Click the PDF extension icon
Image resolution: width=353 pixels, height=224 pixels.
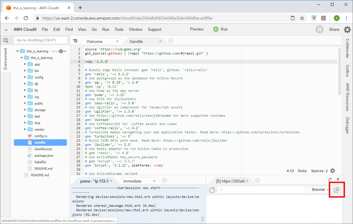tap(323, 18)
